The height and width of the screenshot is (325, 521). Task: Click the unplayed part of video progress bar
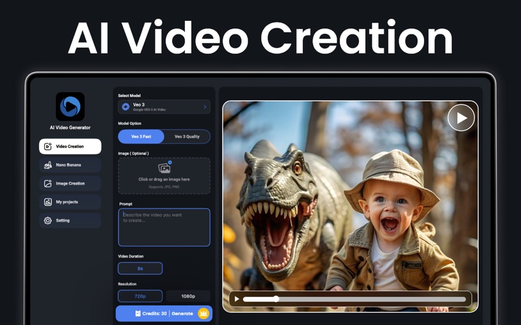[372, 299]
